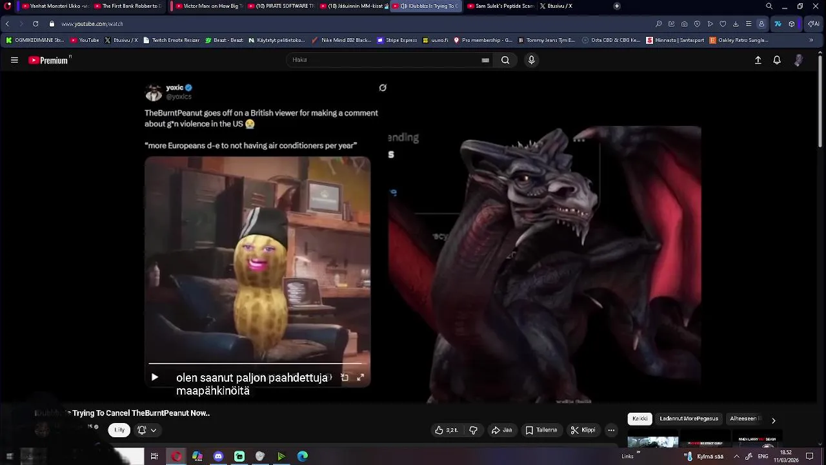
Task: Open the yoxic profile name
Action: [175, 88]
